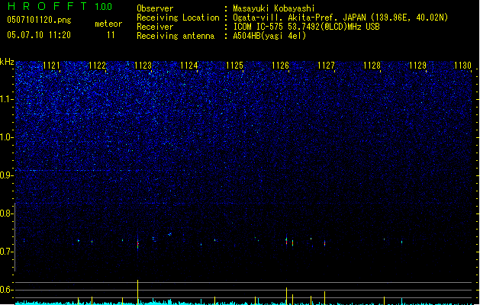Click the 1127 time axis label
Viewport: 480px width, 305px height.
[x=326, y=66]
